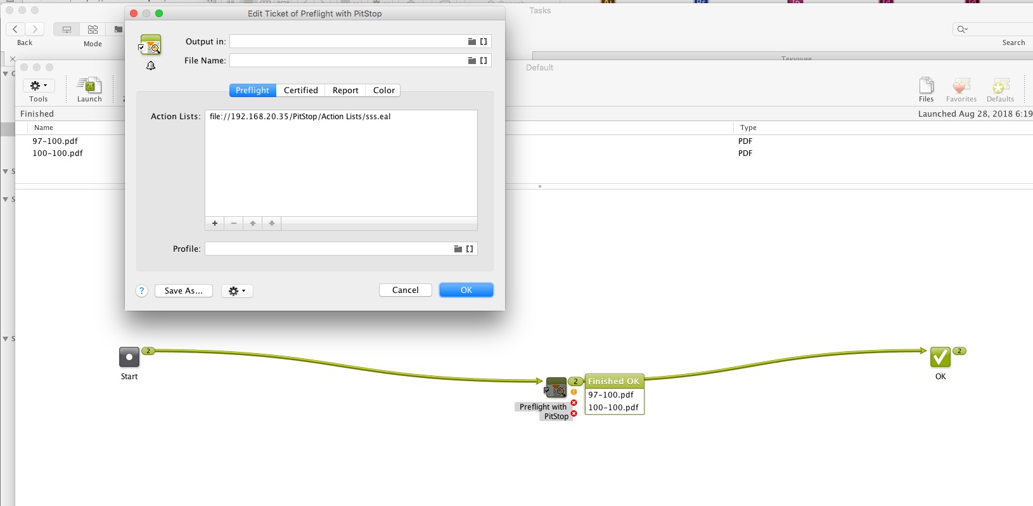Click the Type column header
This screenshot has width=1033, height=506.
(x=748, y=127)
